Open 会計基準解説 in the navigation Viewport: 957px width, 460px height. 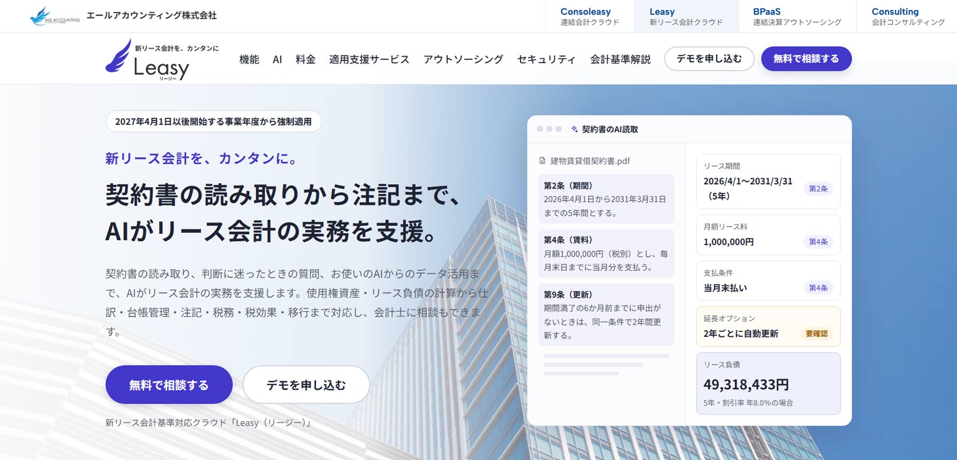pyautogui.click(x=620, y=59)
